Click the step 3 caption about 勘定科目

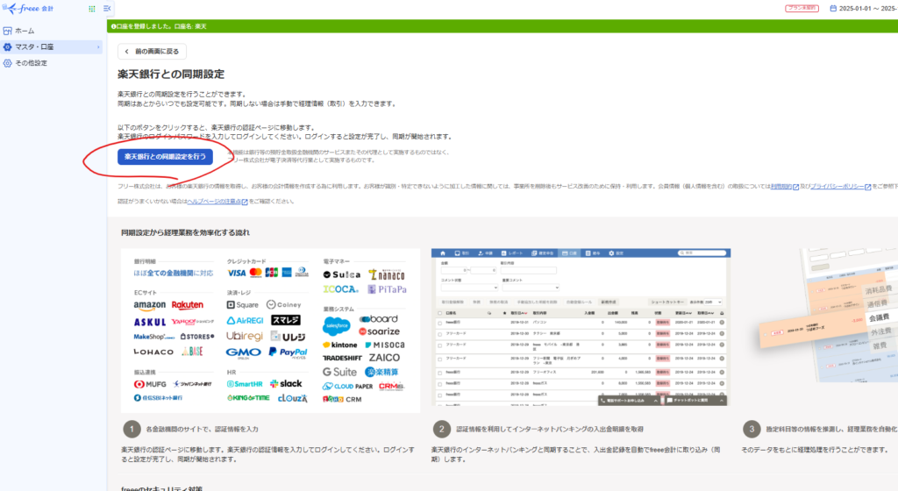831,430
